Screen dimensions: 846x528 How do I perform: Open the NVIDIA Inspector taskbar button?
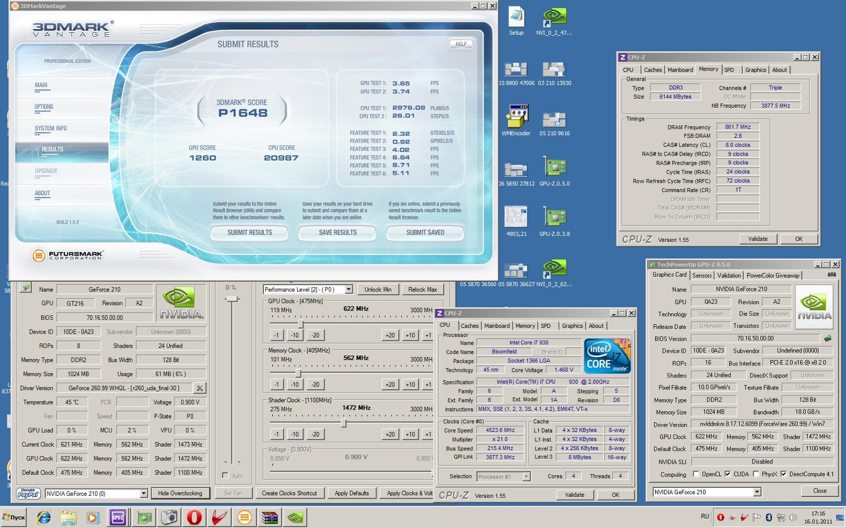coord(295,517)
